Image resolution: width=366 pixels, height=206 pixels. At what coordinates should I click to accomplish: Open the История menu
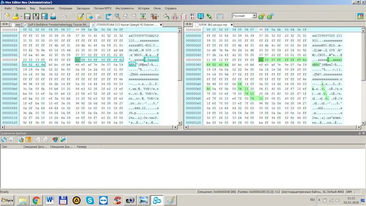[144, 8]
